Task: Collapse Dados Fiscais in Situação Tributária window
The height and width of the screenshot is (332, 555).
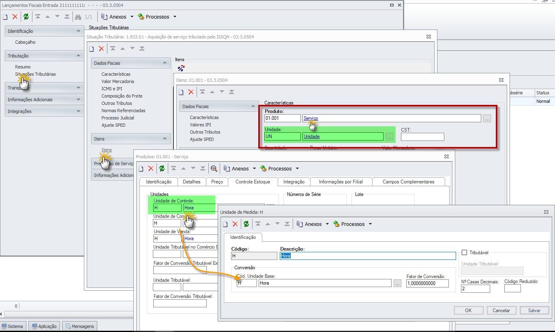Action: coord(165,63)
